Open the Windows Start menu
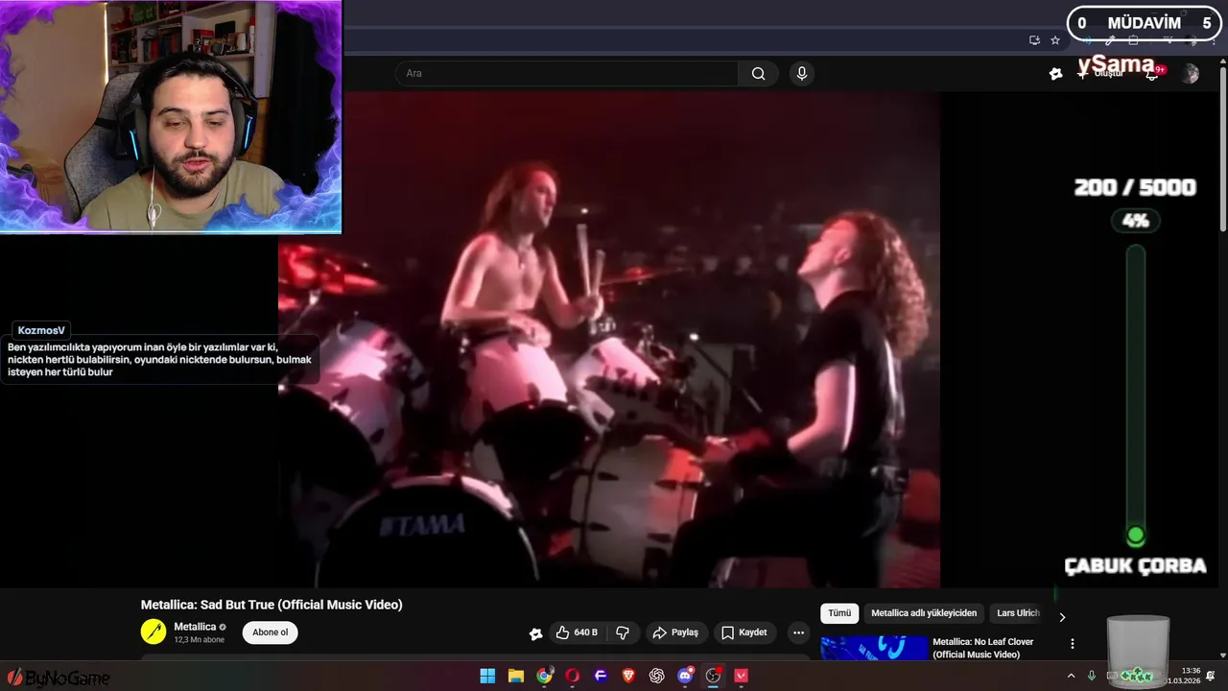This screenshot has height=691, width=1228. click(487, 676)
